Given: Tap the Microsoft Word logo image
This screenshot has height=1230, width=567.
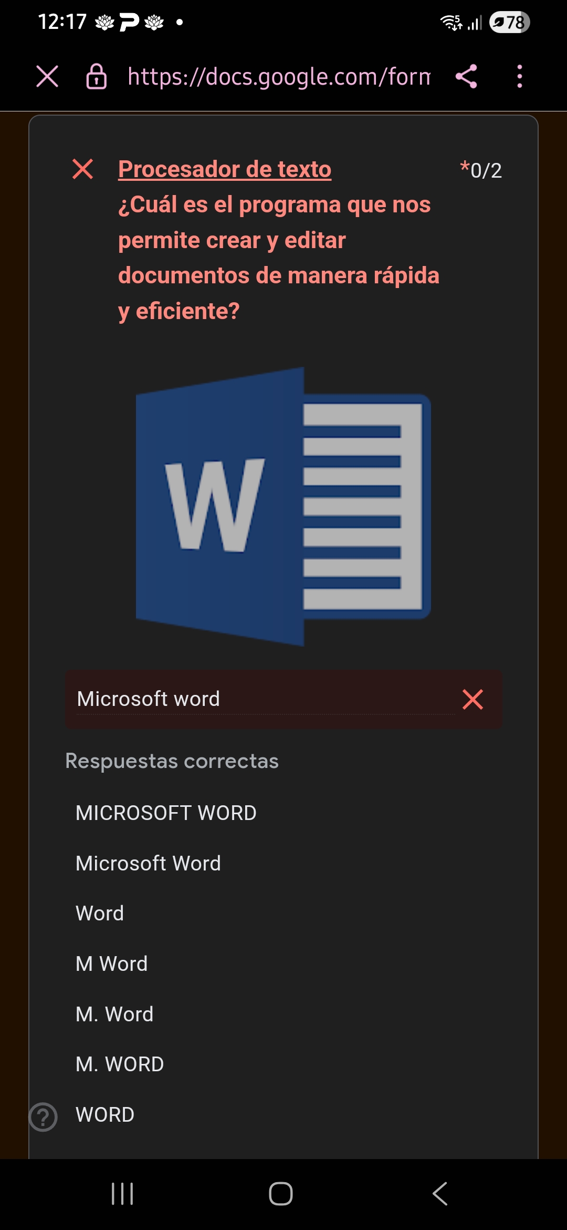Looking at the screenshot, I should click(283, 506).
